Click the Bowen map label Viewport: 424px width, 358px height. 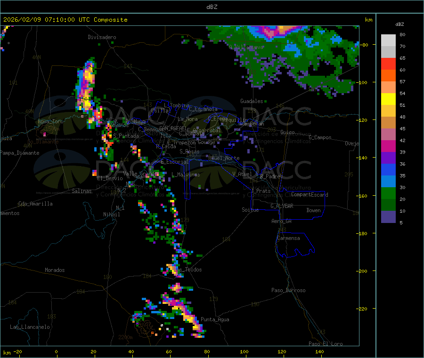click(313, 210)
